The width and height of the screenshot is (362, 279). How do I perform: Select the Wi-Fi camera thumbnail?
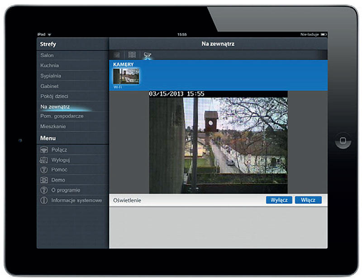(126, 76)
